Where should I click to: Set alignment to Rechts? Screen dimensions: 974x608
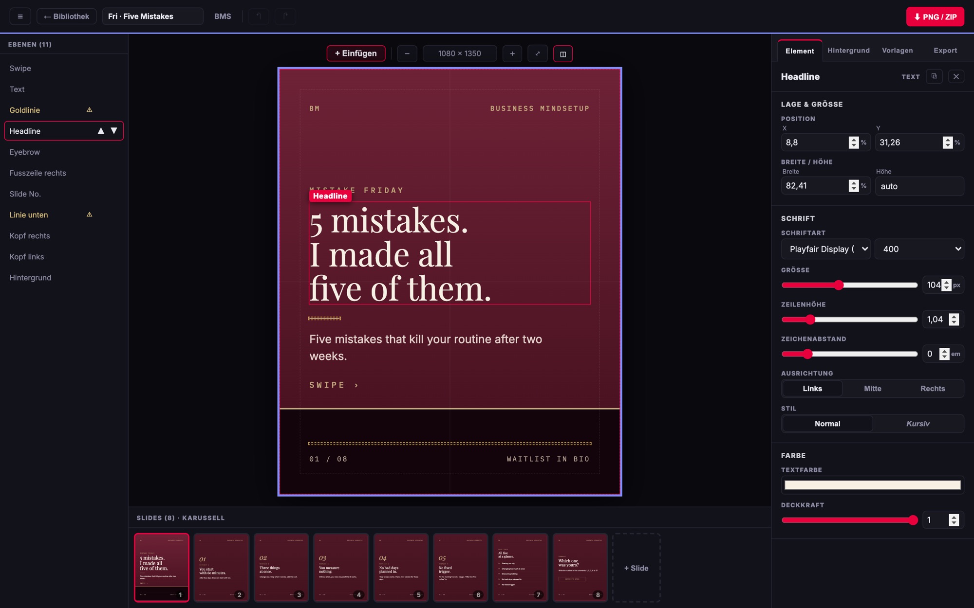pyautogui.click(x=933, y=389)
